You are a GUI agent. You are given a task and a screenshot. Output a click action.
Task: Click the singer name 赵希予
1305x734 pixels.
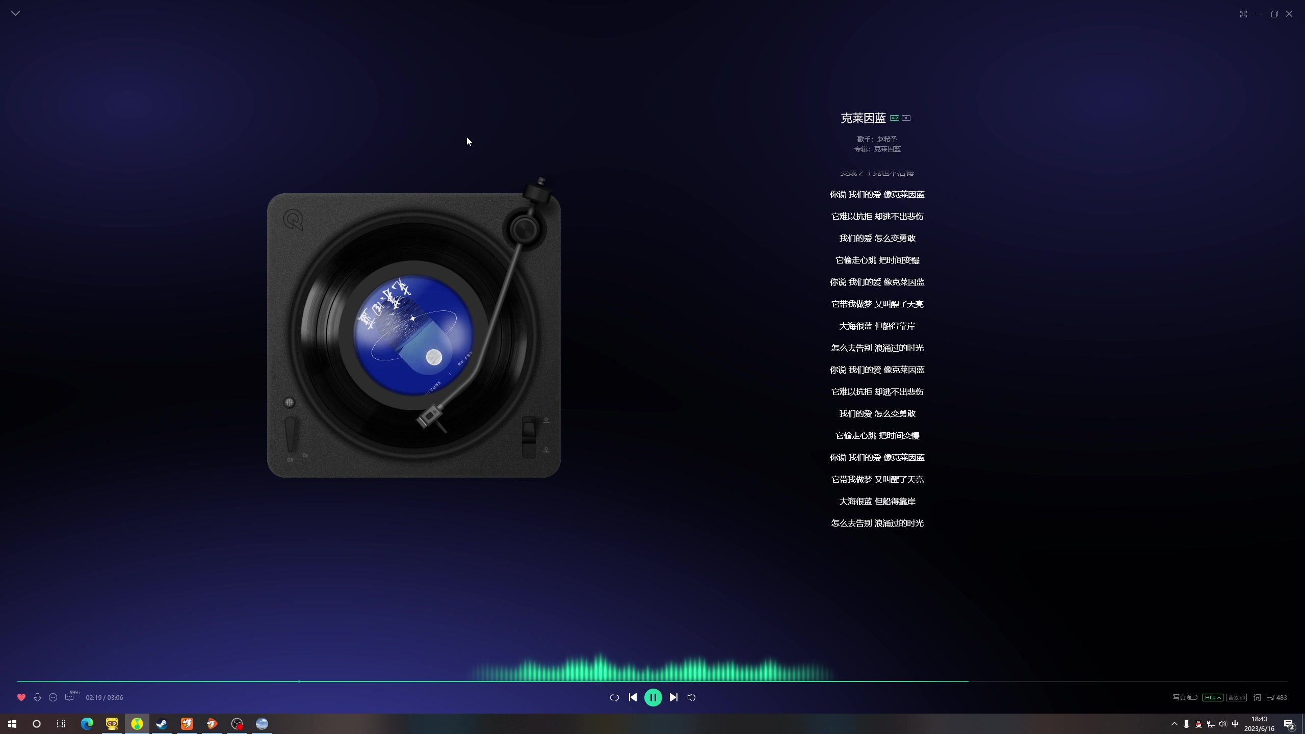[887, 139]
